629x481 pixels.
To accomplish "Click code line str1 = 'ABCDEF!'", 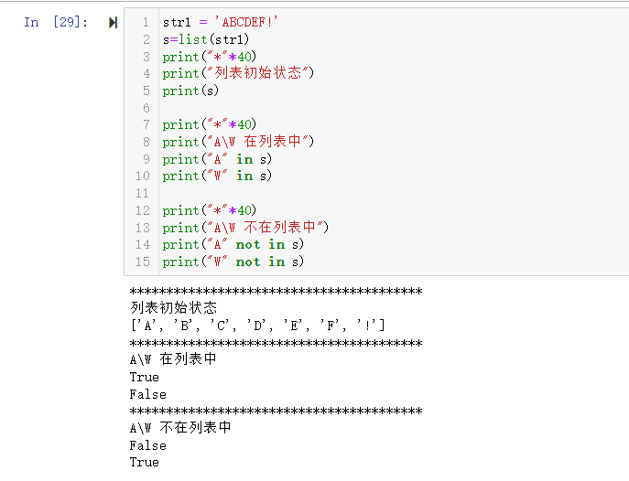I will (x=221, y=22).
